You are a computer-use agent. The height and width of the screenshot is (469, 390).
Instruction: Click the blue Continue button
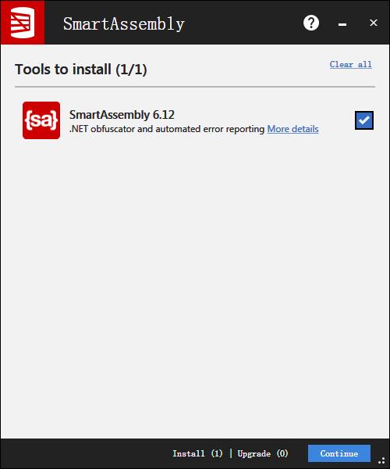339,453
